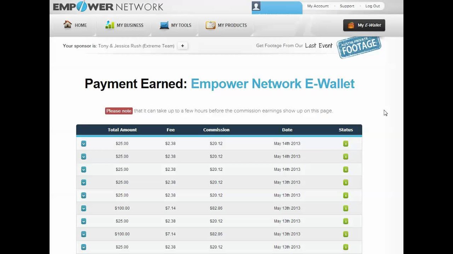Expand the first May 14th payment row
Screen dimensions: 453x254
click(x=84, y=144)
